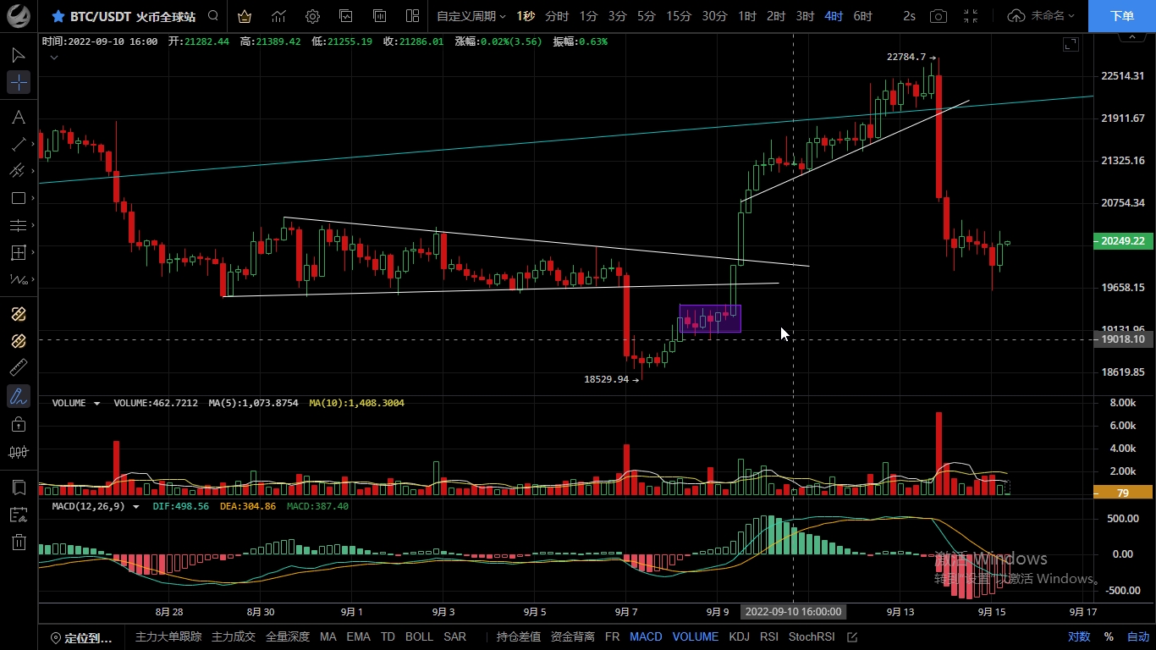Image resolution: width=1156 pixels, height=650 pixels.
Task: Enable the KDJ sub-indicator
Action: 739,637
